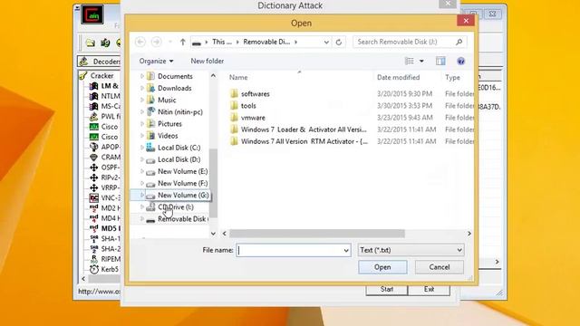This screenshot has width=580, height=326.
Task: Click the Documents library icon
Action: tap(150, 76)
